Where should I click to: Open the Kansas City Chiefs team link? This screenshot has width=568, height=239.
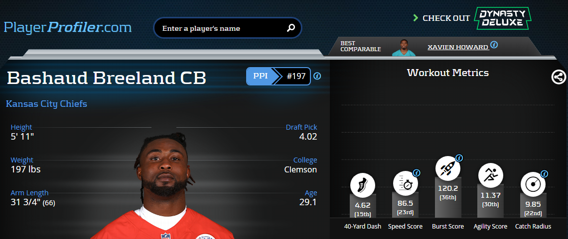coord(46,104)
